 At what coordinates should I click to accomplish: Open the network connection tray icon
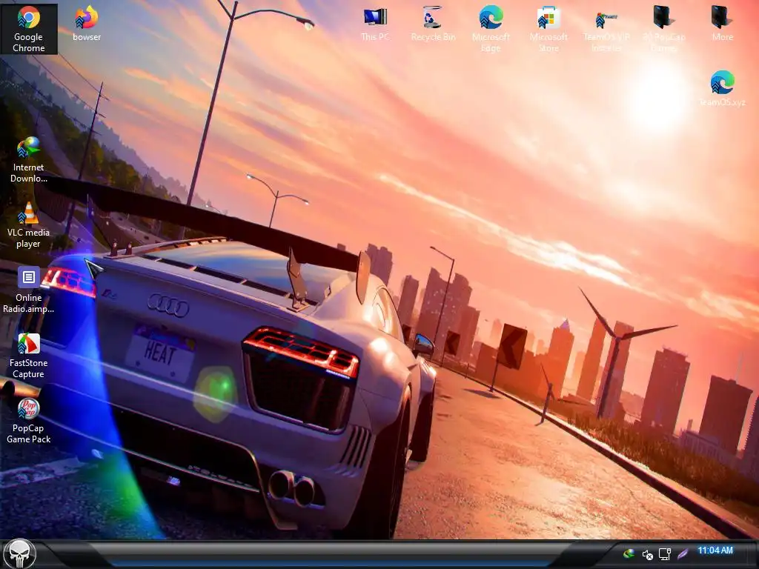click(x=665, y=554)
